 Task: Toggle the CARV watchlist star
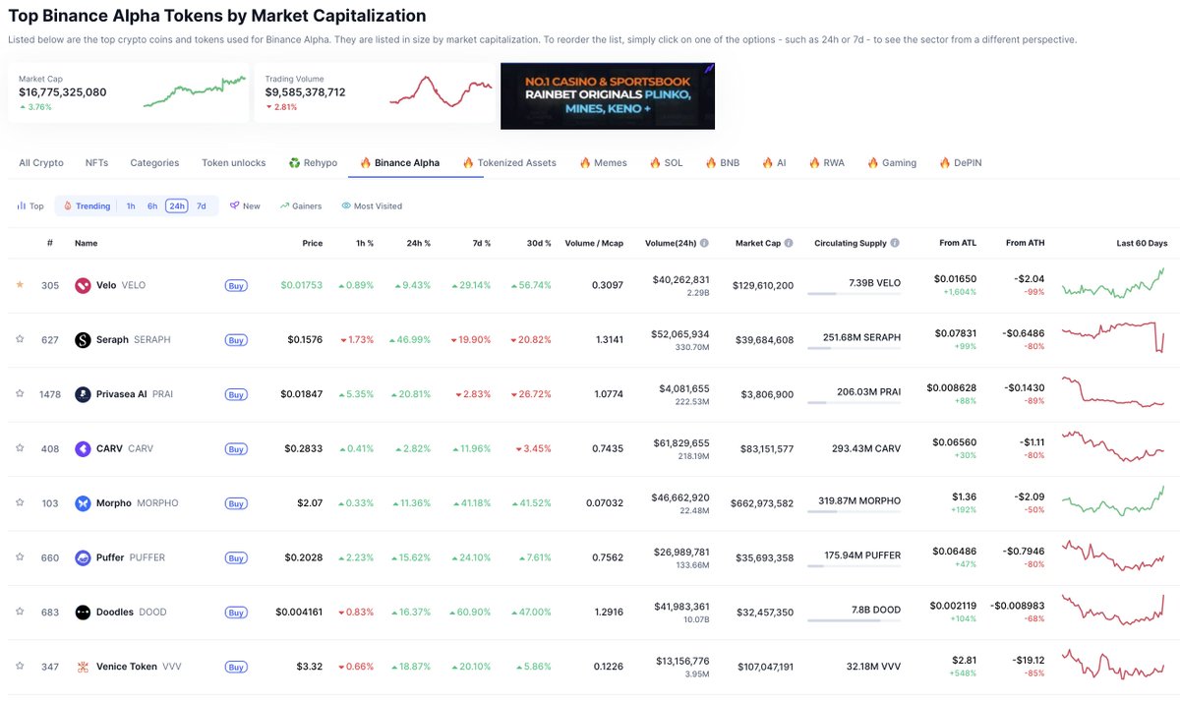pos(20,448)
